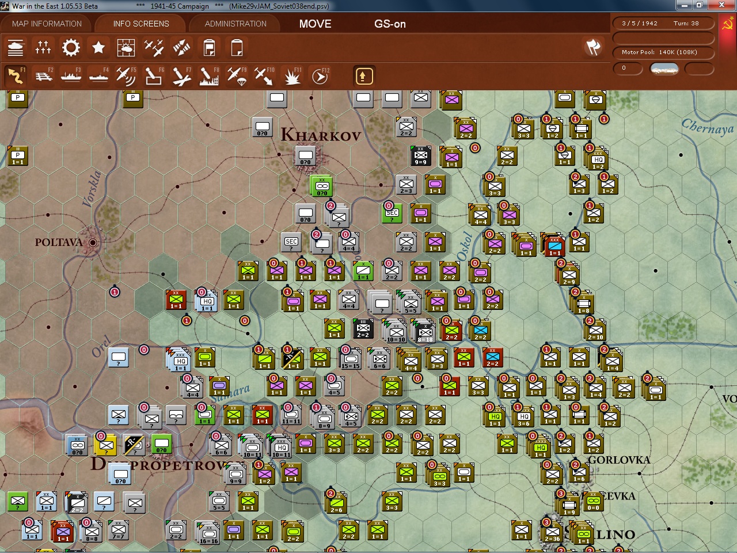Select the HQ unit labeled 3=6
737x553 pixels.
pos(523,416)
